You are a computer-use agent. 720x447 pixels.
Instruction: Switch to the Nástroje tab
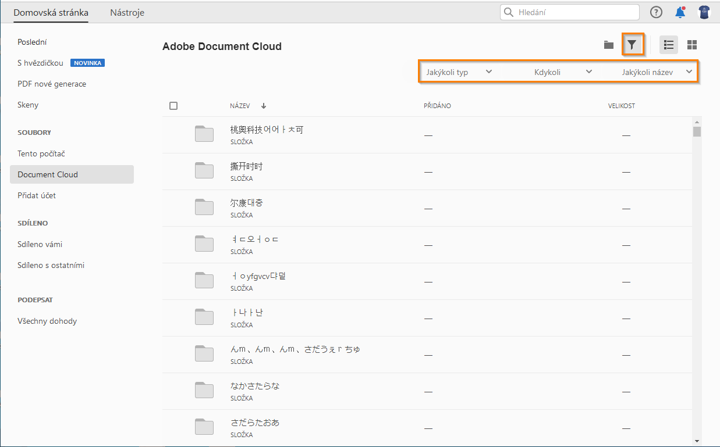(127, 12)
